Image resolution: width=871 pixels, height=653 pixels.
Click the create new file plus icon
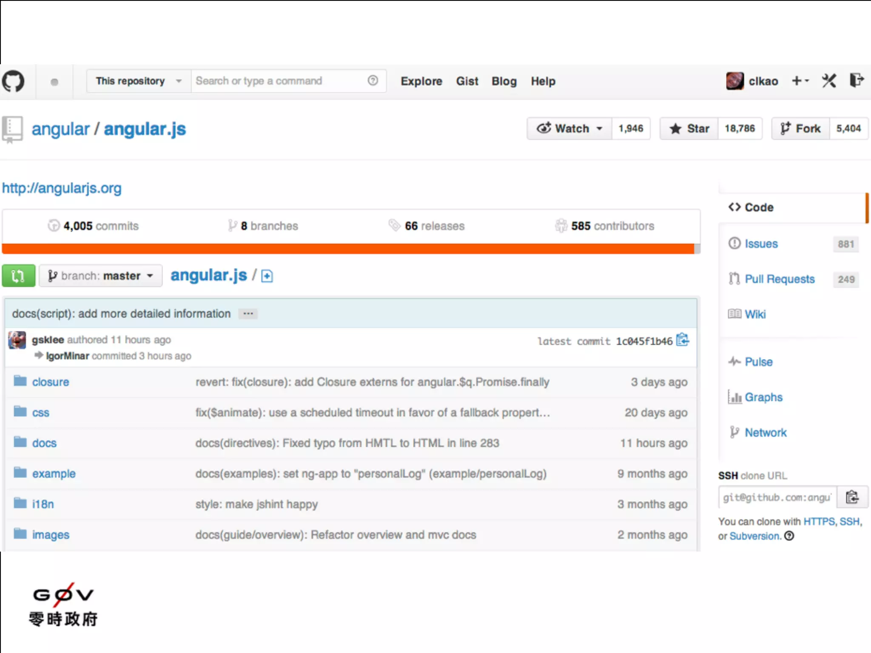pos(267,276)
